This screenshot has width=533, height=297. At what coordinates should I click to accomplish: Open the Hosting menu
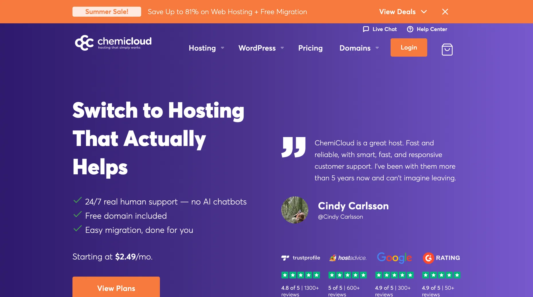[202, 48]
